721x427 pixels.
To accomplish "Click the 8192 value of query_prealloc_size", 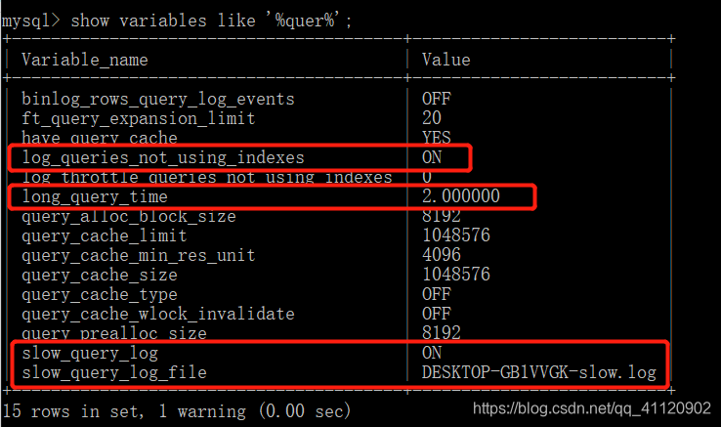I will coord(441,332).
